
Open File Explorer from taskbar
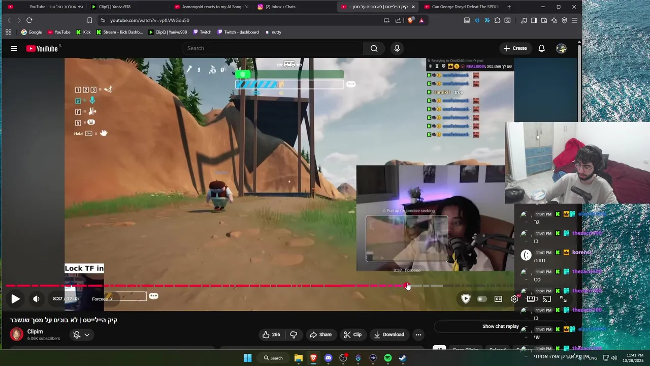tap(299, 358)
